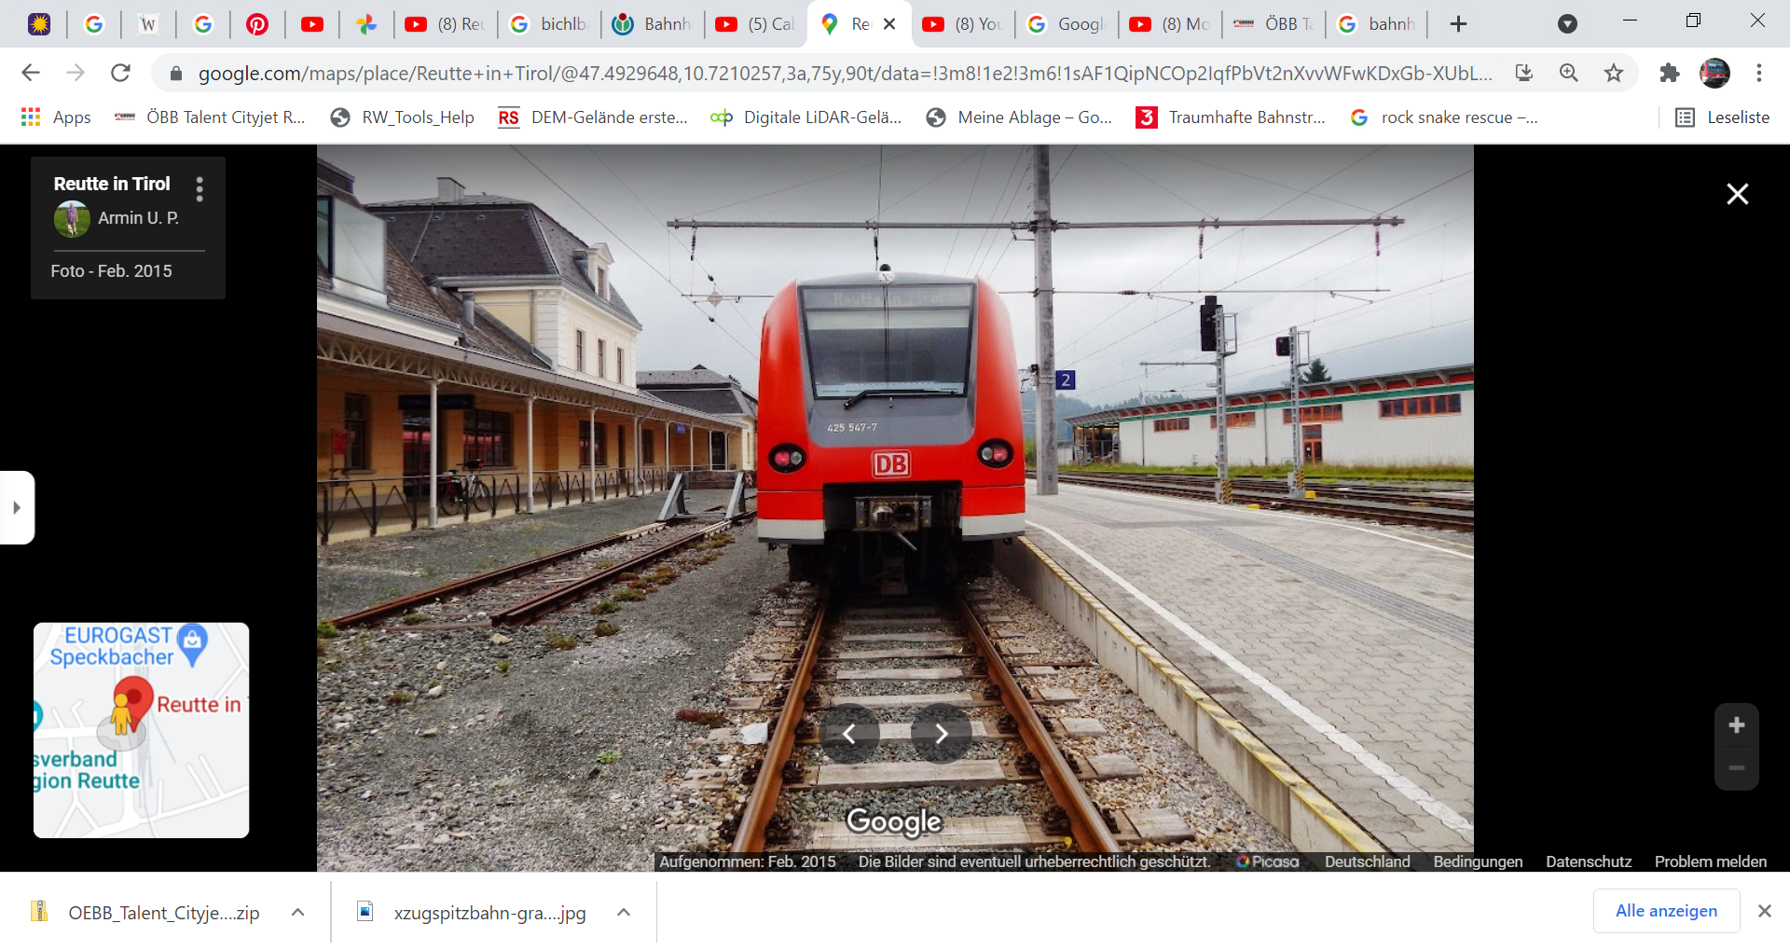Open the RW_Tools_Help bookmark
The image size is (1790, 951).
403,117
